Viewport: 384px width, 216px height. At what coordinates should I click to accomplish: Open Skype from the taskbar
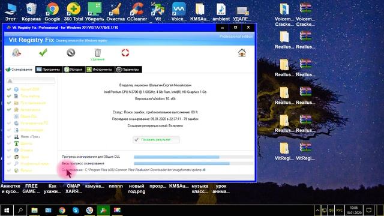[x=76, y=211]
